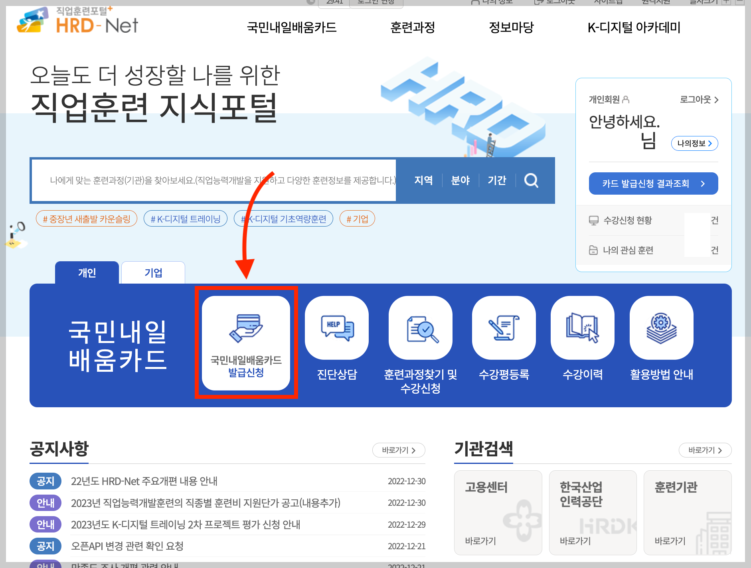Open the 수강이력 book icon
Screen dimensions: 751x568
583,328
